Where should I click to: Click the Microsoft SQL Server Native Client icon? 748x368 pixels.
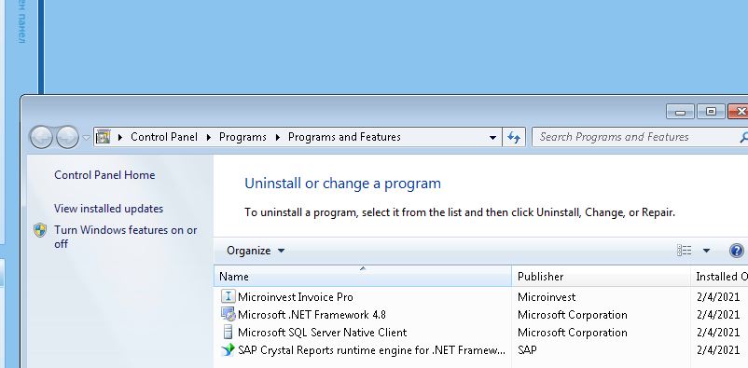click(228, 333)
